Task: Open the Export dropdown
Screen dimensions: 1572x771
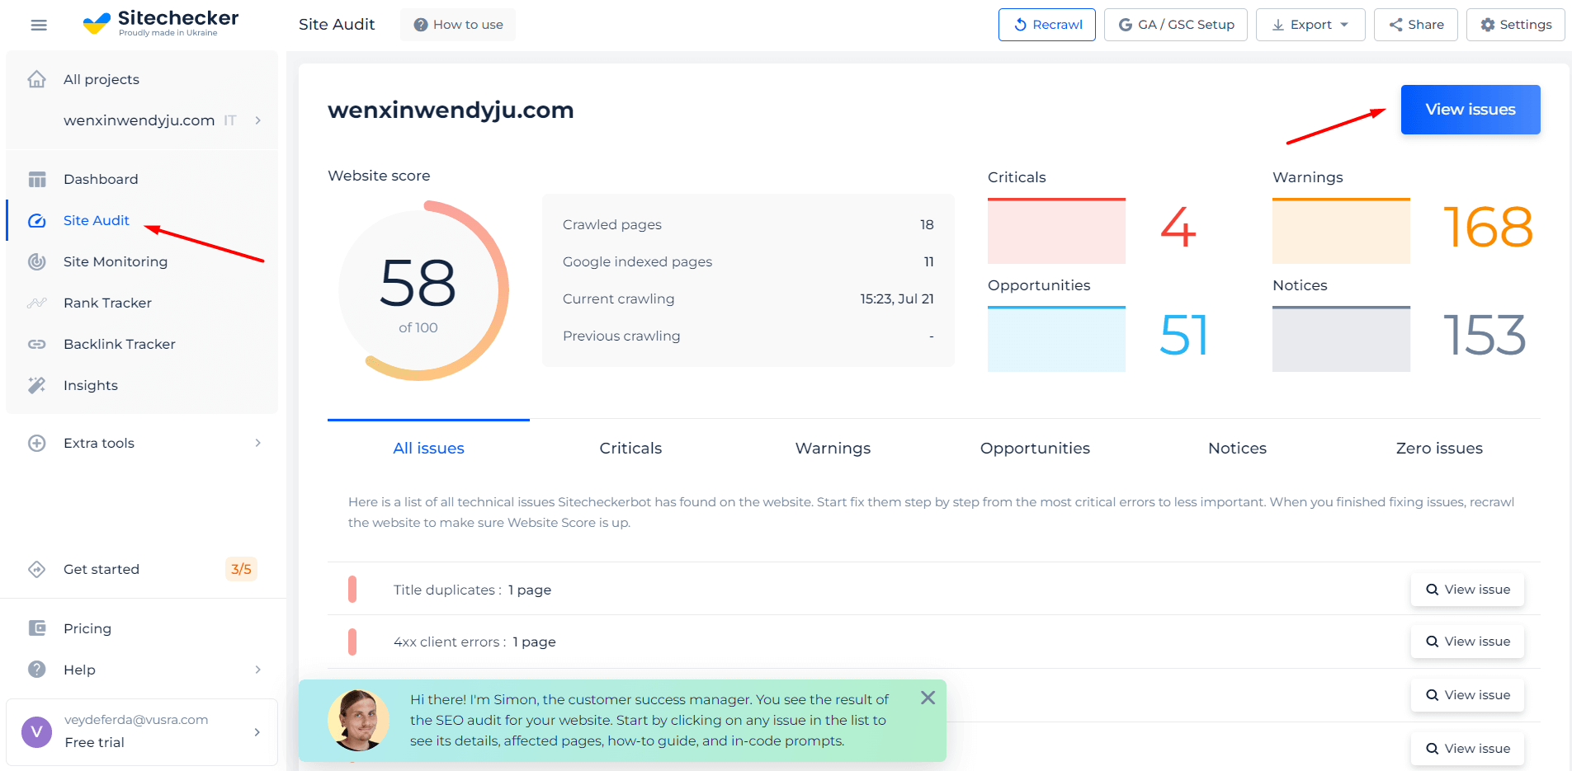Action: tap(1310, 25)
